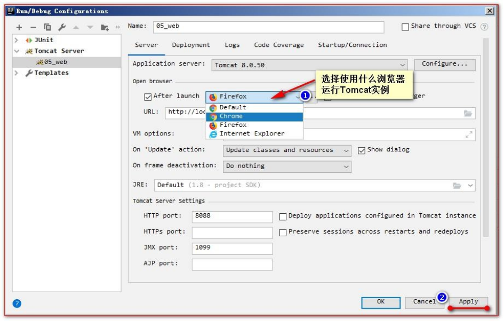The height and width of the screenshot is (321, 504).
Task: Collapse the Tomcat Server tree node
Action: (17, 51)
